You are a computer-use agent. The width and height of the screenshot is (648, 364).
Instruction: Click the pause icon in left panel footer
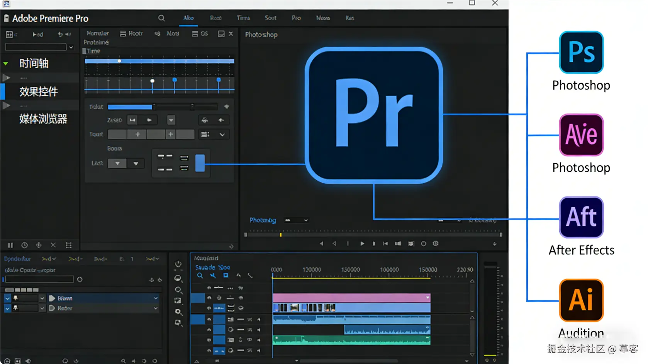tap(10, 245)
